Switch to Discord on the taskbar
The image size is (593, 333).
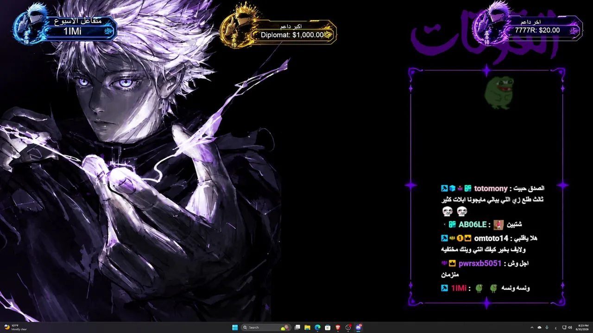point(359,327)
